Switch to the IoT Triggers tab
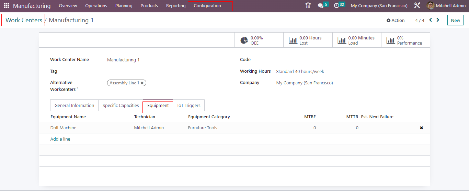Viewport: 469px width, 191px height. click(x=188, y=106)
